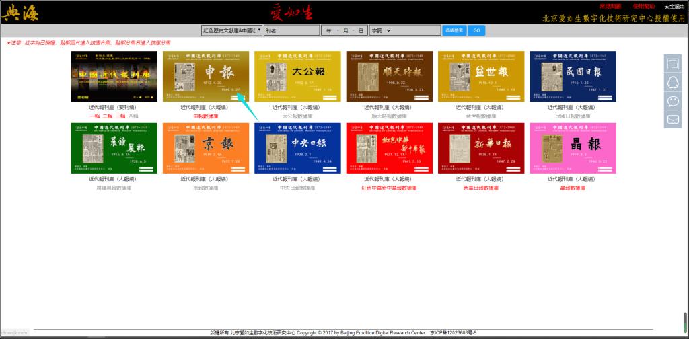The image size is (689, 339).
Task: Click the blue advanced search button
Action: (x=454, y=30)
